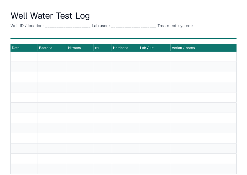Viewport: 247px width, 175px height.
Task: Select the 'Date' column header
Action: click(24, 48)
